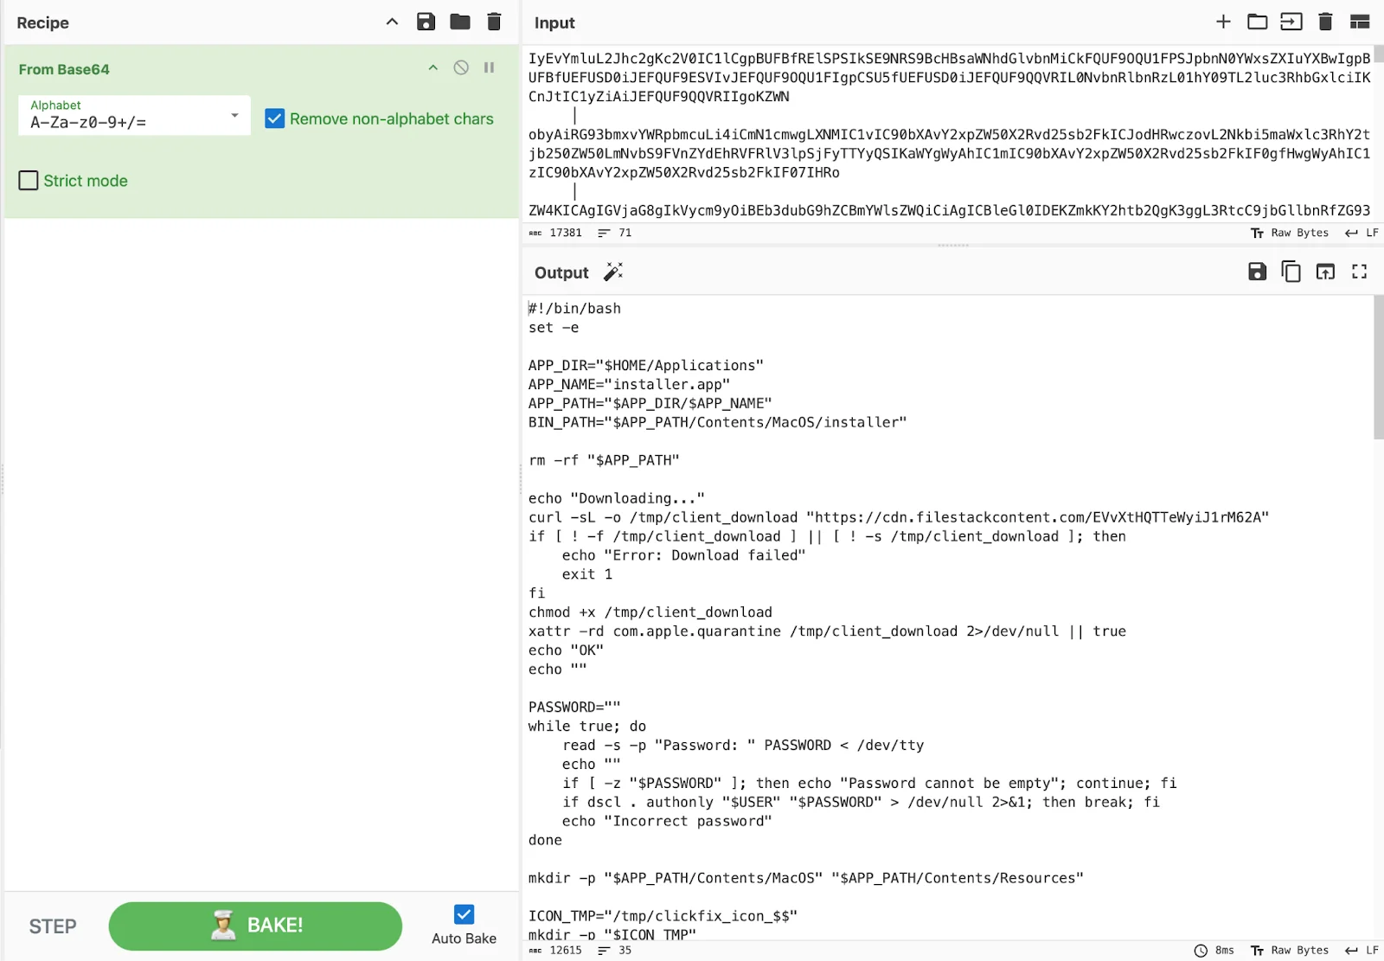This screenshot has height=961, width=1384.
Task: Copy the output to clipboard
Action: (x=1291, y=271)
